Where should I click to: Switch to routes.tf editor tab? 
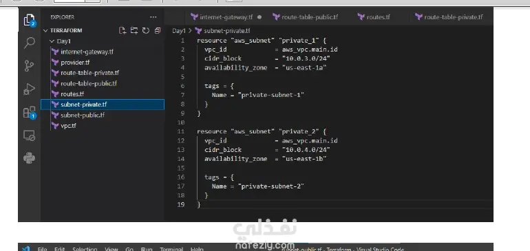coord(374,17)
